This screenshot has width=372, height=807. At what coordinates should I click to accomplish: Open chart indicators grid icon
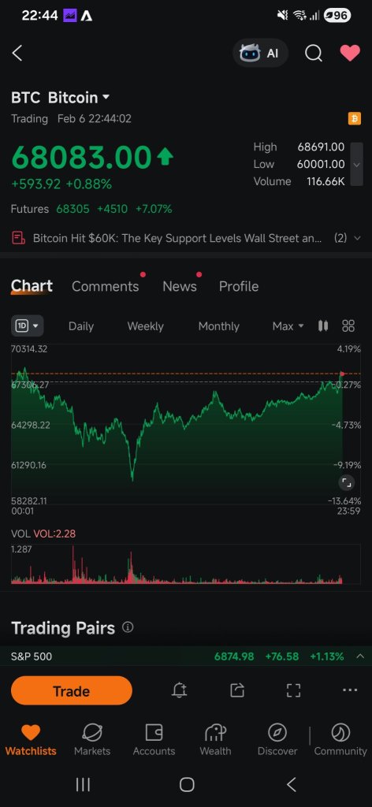(x=348, y=325)
